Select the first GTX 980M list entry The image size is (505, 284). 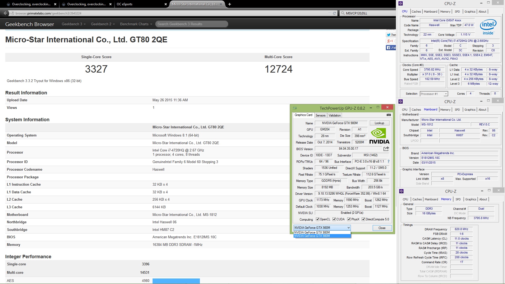coord(322,232)
